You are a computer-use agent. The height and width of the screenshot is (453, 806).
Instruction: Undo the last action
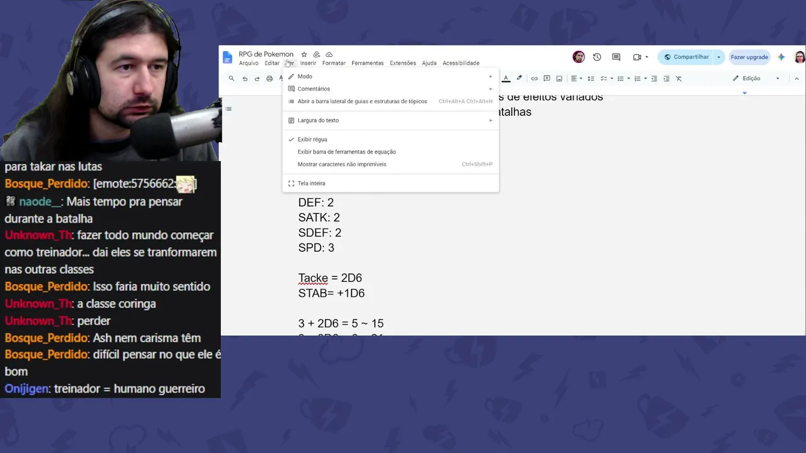click(245, 79)
